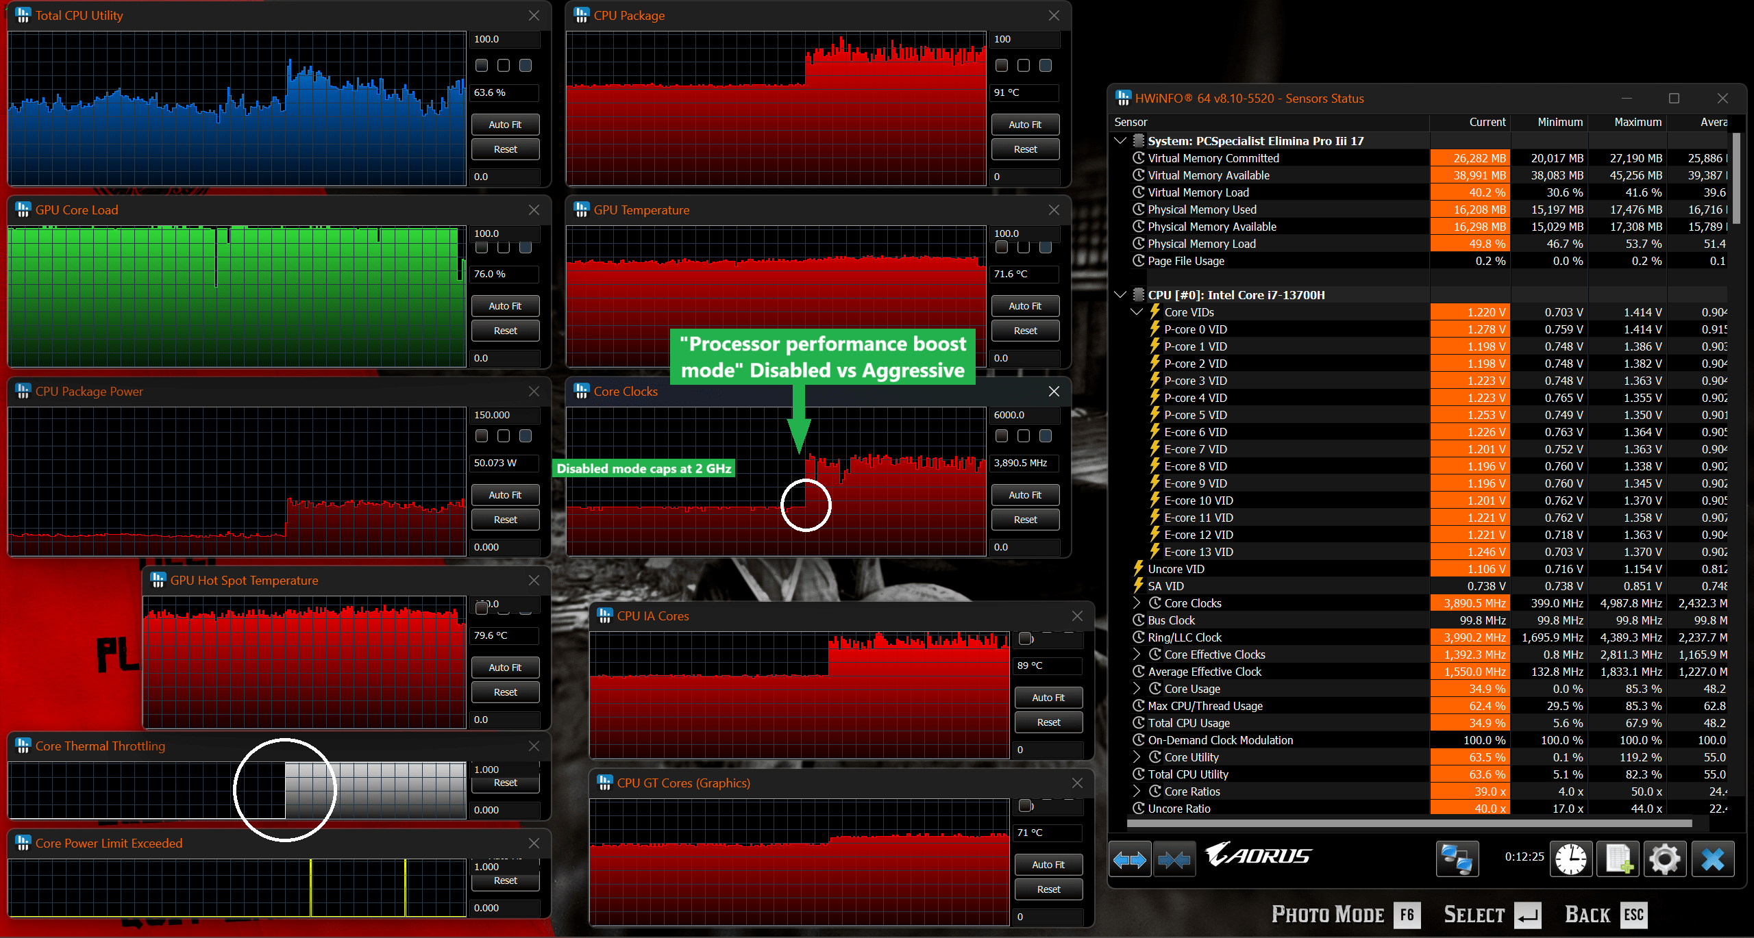
Task: Toggle third checkbox in Total CPU Utility graph
Action: pyautogui.click(x=526, y=65)
